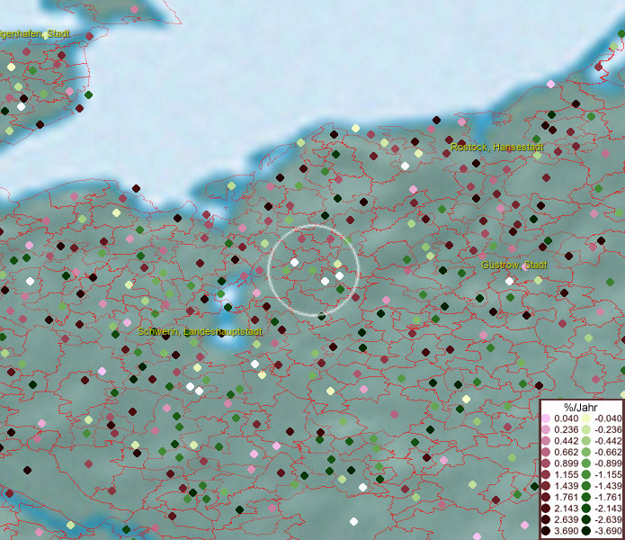Select the Güstrow, Stadt city label

pyautogui.click(x=513, y=265)
